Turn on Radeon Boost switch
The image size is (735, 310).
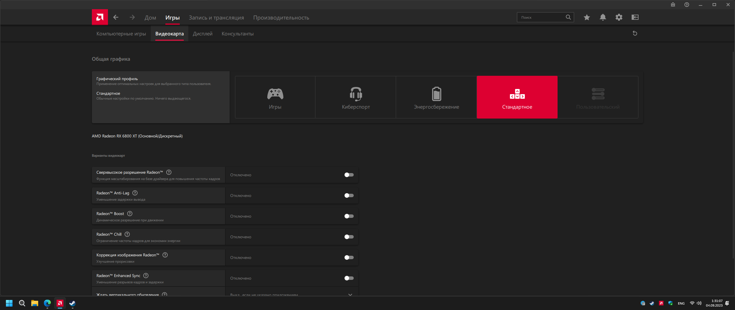(x=349, y=216)
